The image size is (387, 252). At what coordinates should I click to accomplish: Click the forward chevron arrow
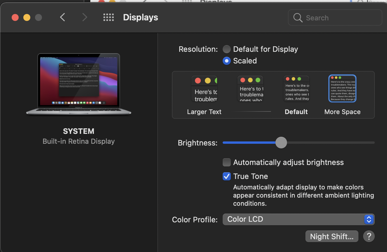[x=85, y=17]
